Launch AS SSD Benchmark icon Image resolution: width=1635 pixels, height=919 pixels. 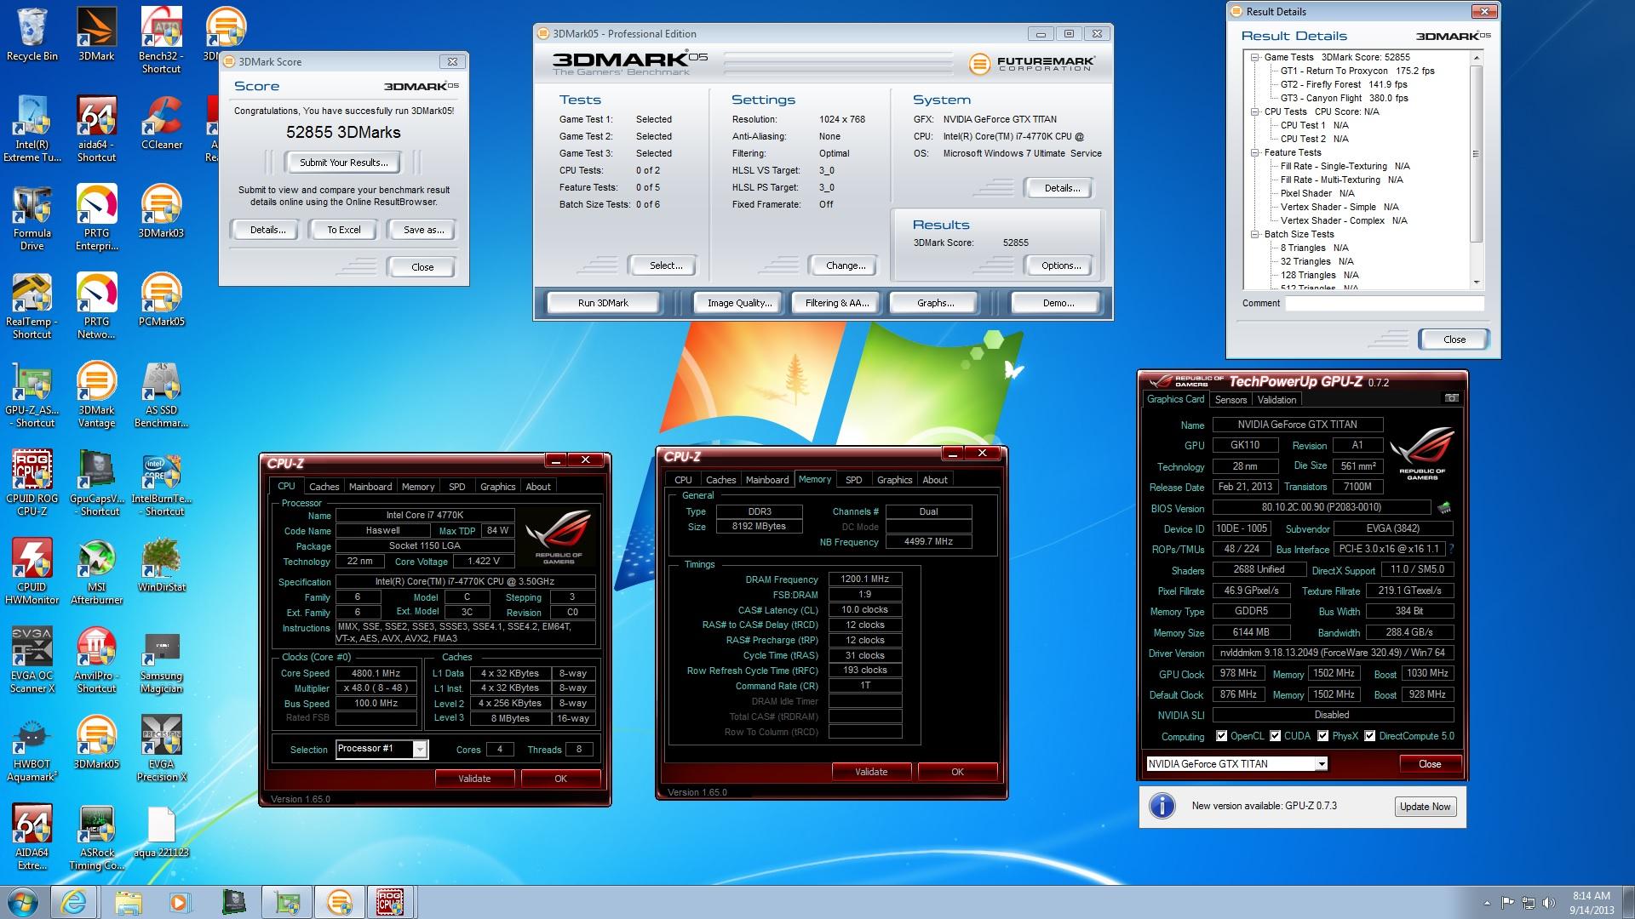click(x=161, y=394)
